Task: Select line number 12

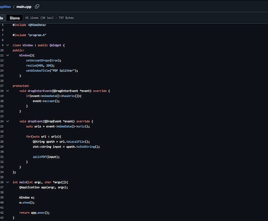Action: point(2,60)
